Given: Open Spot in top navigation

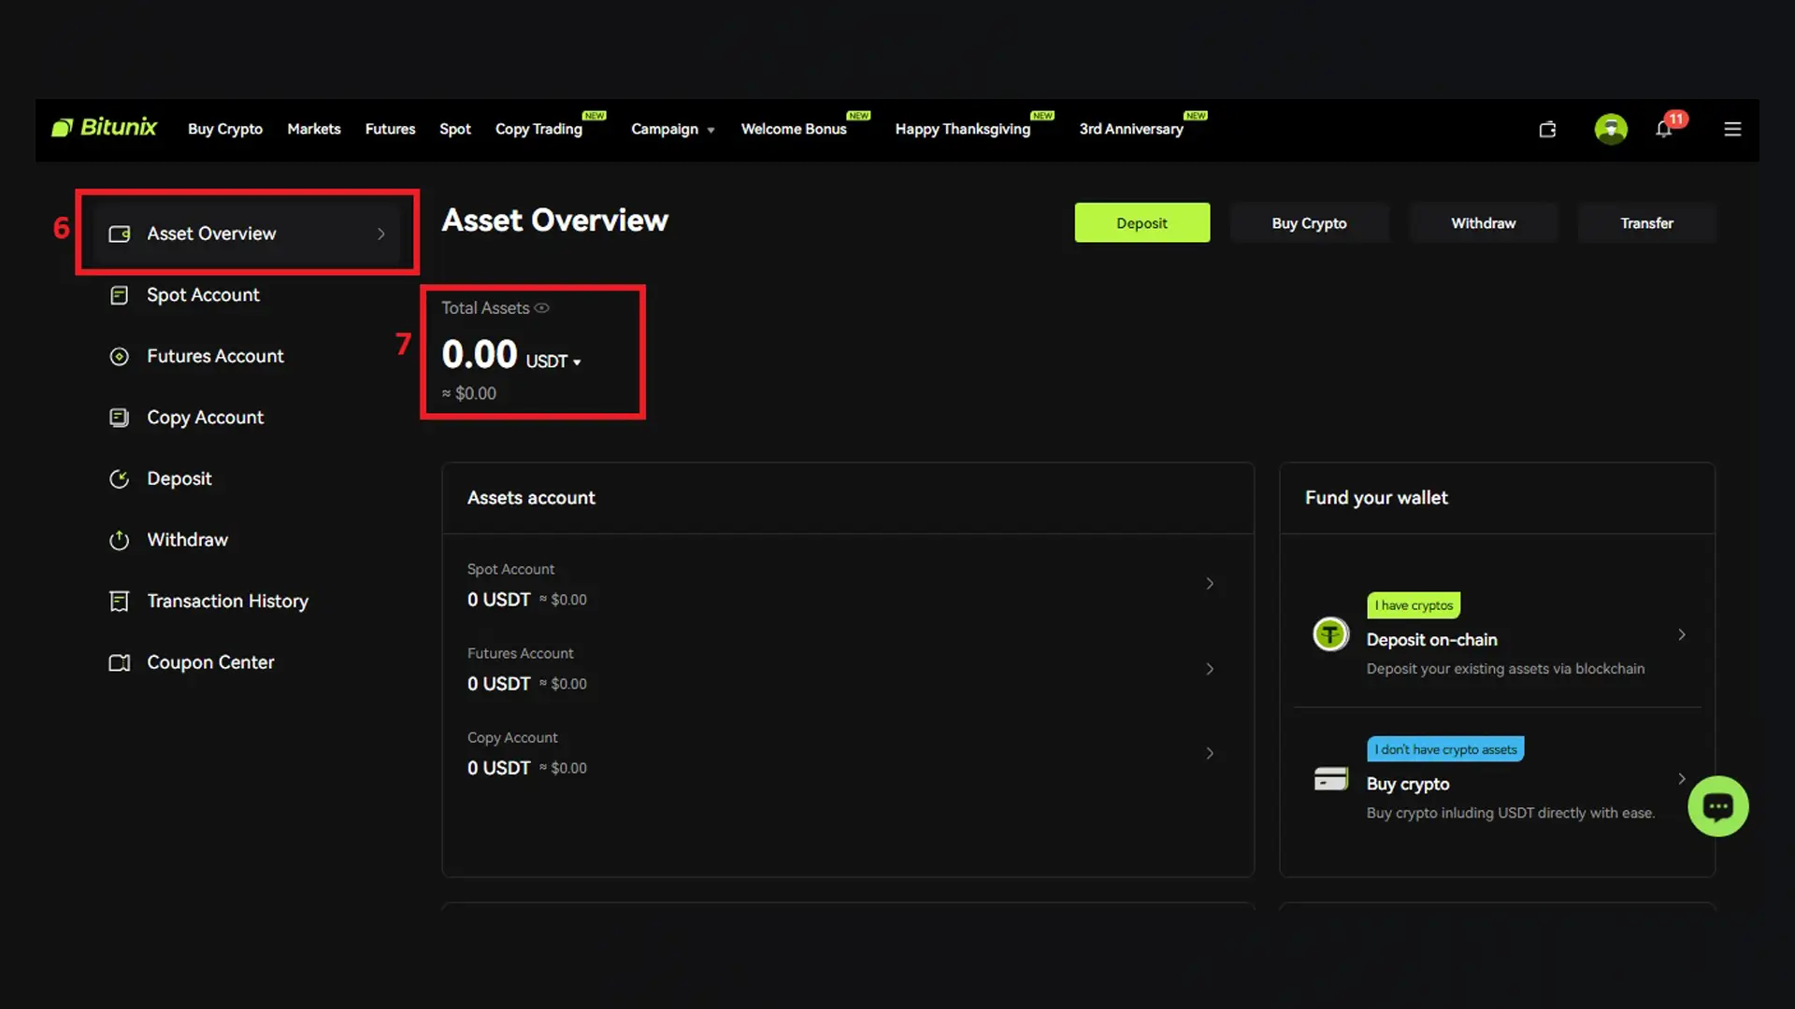Looking at the screenshot, I should pyautogui.click(x=455, y=129).
